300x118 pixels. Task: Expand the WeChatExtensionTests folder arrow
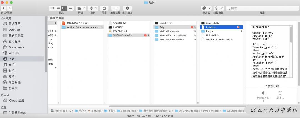click(195, 39)
